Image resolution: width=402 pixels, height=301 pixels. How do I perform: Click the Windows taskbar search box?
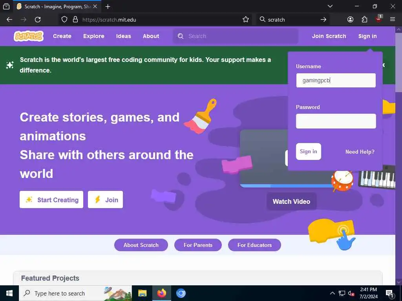click(x=75, y=293)
